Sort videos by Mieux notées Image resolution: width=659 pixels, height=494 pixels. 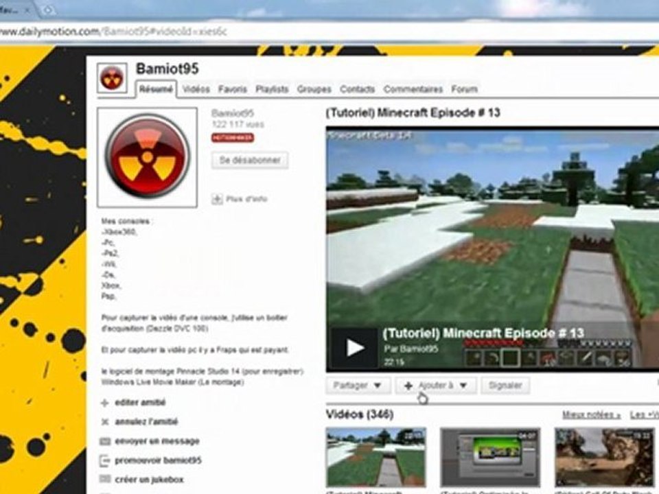pyautogui.click(x=591, y=415)
